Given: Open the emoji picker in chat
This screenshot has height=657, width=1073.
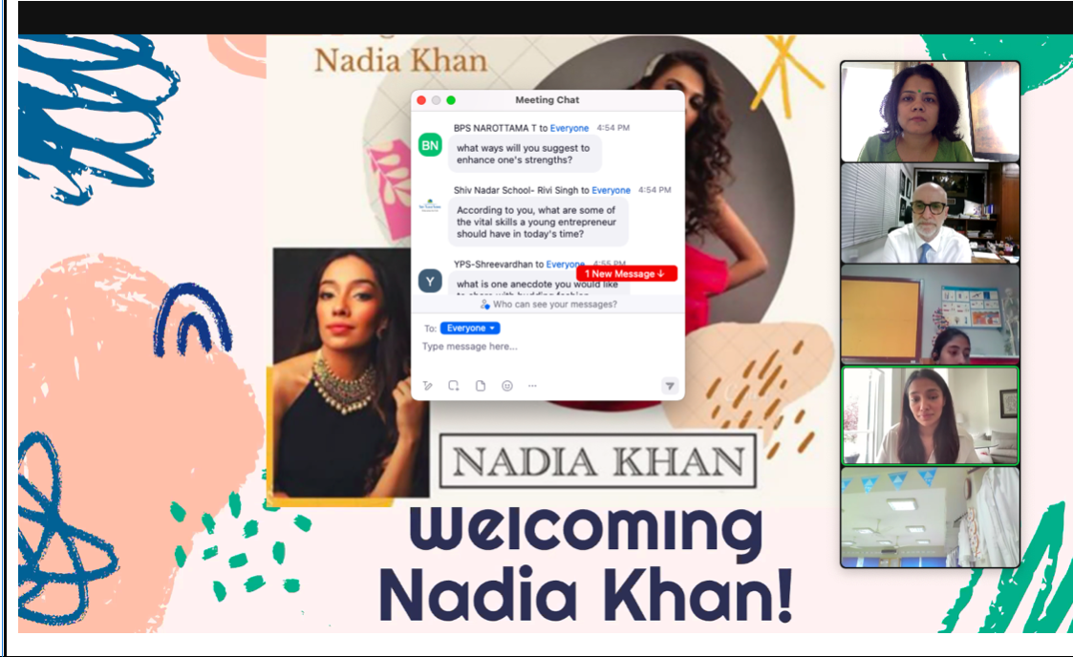Looking at the screenshot, I should [x=507, y=386].
